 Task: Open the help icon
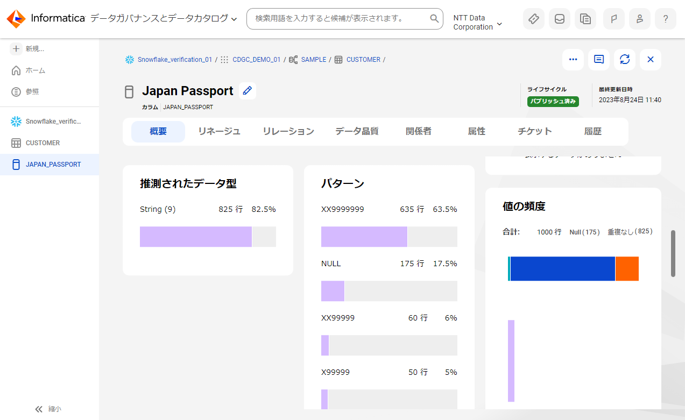click(665, 18)
